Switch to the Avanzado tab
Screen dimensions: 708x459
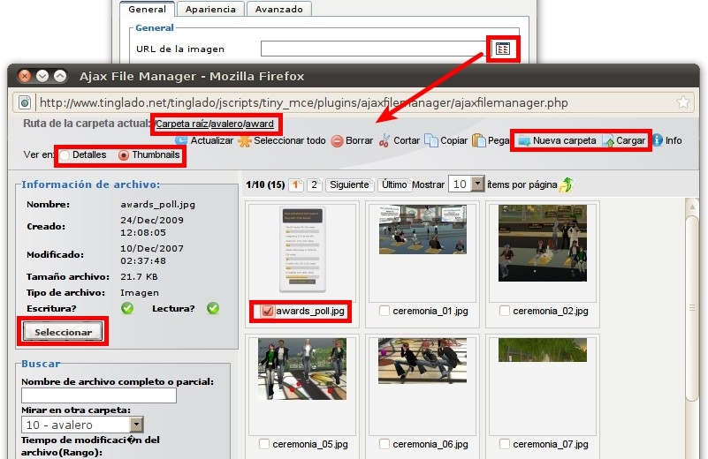278,9
